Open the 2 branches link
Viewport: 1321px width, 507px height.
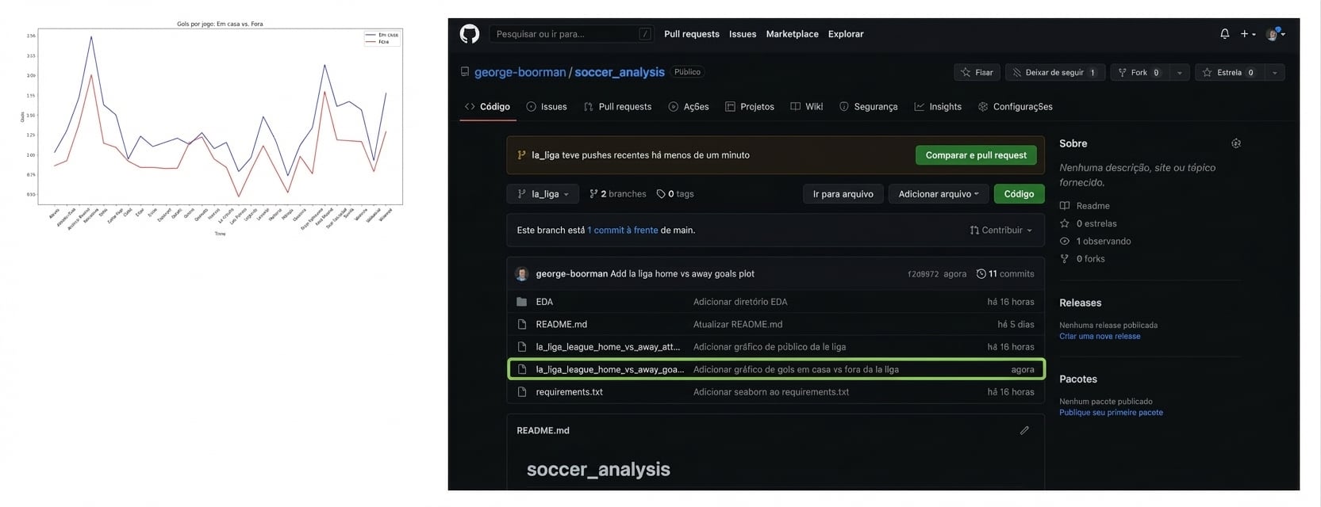point(617,193)
